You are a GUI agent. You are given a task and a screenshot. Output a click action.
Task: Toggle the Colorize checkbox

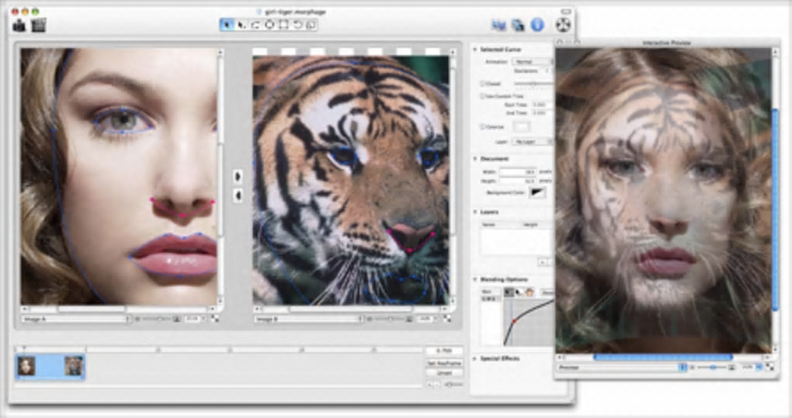pyautogui.click(x=482, y=127)
